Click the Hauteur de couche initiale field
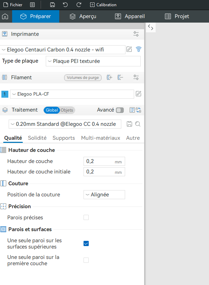Screen dimensions: 209x285 coord(104,172)
